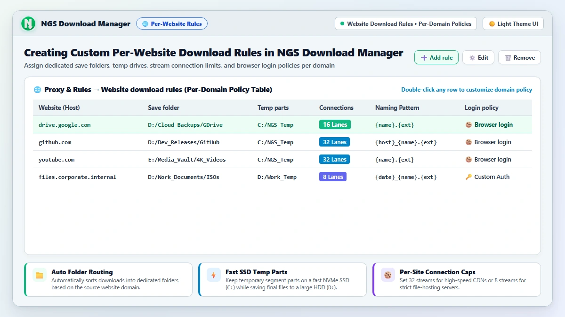Select the youtube.com host cell
Screen dimensions: 565x317
[x=56, y=160]
